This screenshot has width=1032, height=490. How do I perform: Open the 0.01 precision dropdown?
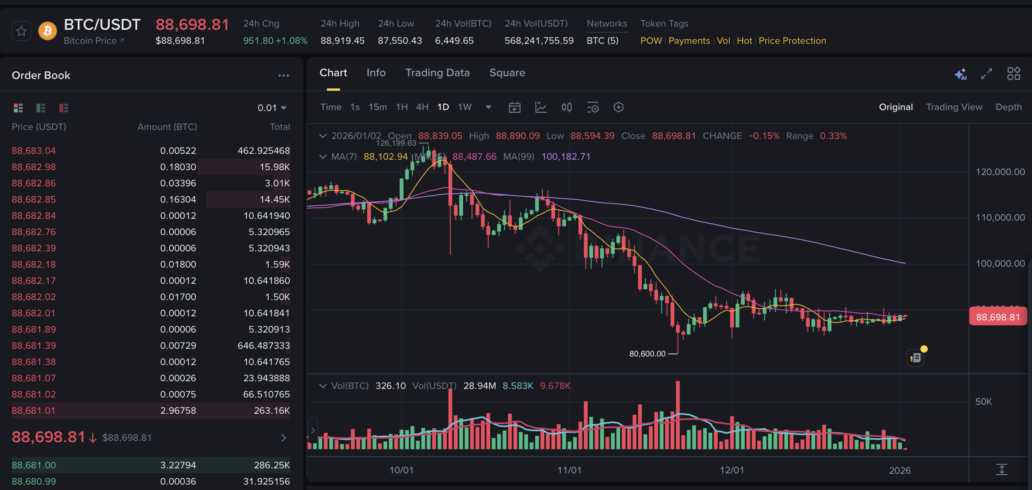click(x=272, y=107)
